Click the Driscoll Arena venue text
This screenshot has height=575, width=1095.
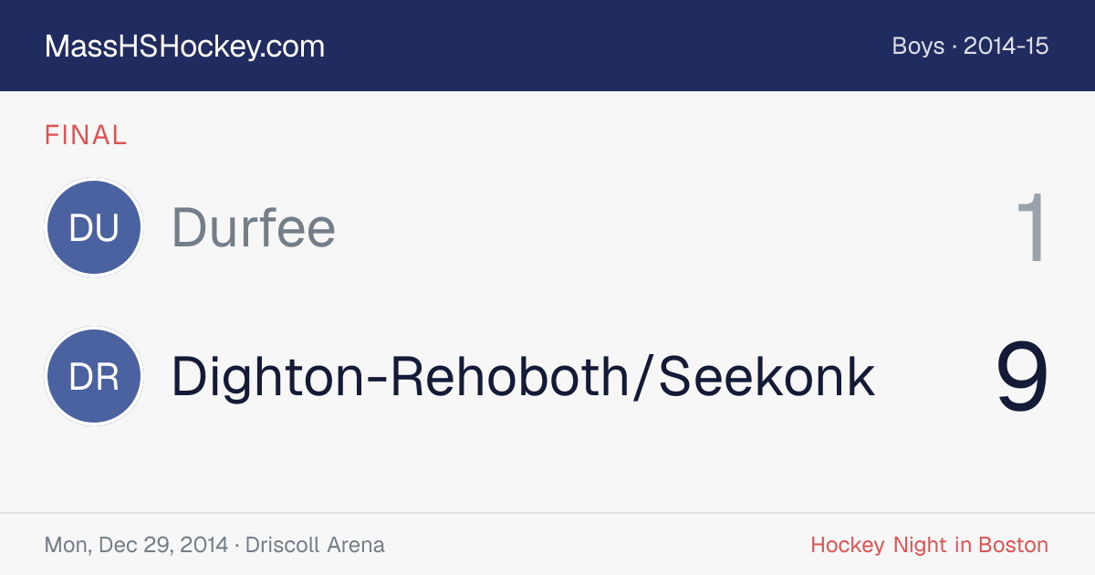pyautogui.click(x=315, y=545)
